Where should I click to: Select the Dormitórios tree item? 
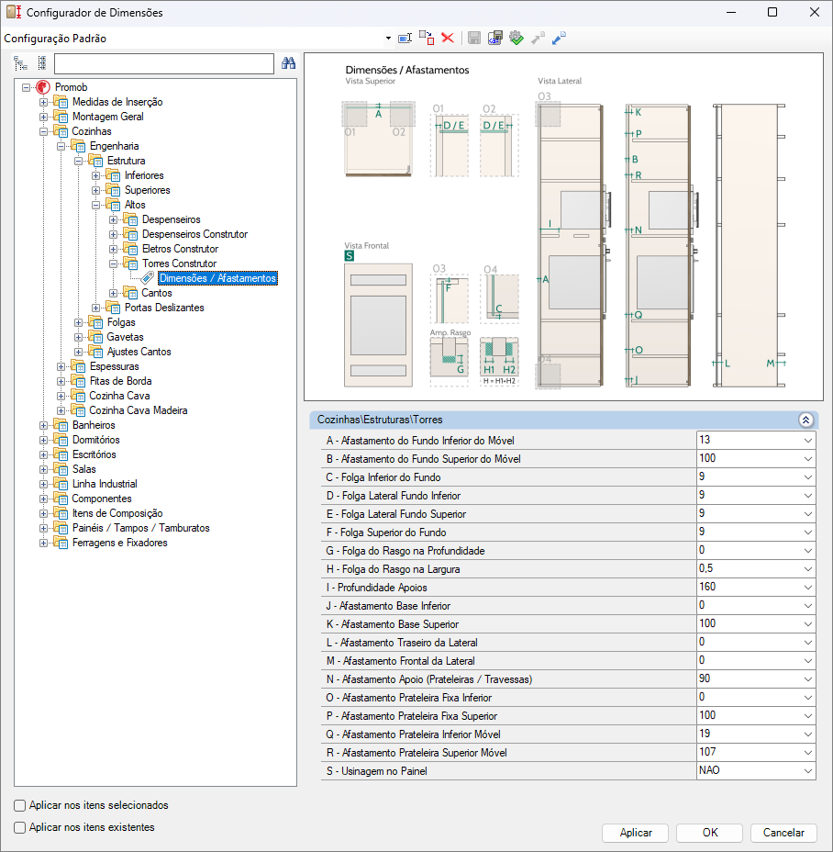96,440
